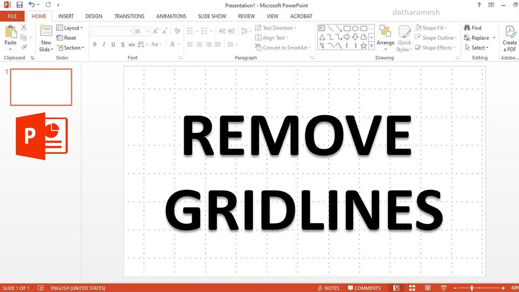Click Decrease Font Size icon
The height and width of the screenshot is (292, 519).
pyautogui.click(x=165, y=31)
